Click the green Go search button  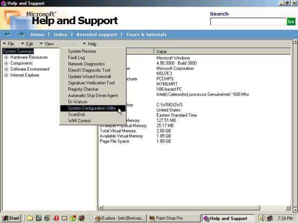[x=291, y=21]
